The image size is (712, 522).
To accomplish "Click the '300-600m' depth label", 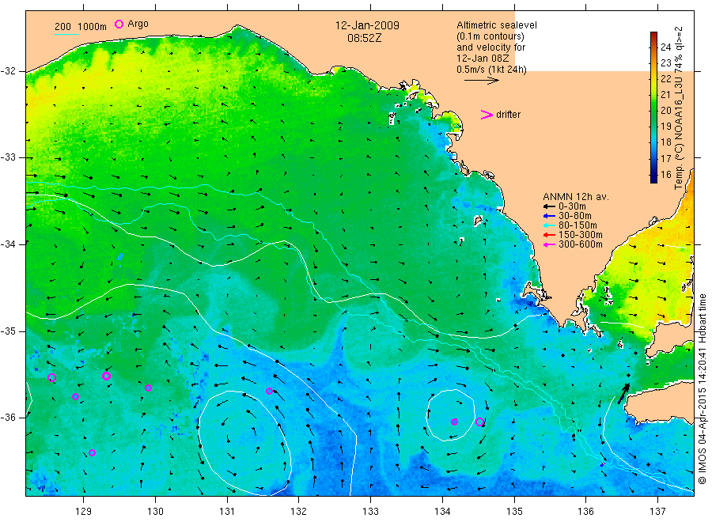I will (x=580, y=244).
